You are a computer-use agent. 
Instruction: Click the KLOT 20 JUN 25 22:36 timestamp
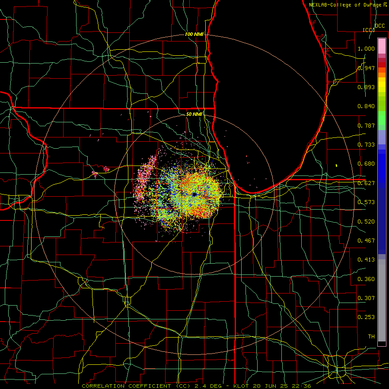coord(272,386)
